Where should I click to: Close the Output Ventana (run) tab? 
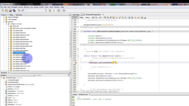pos(89,95)
